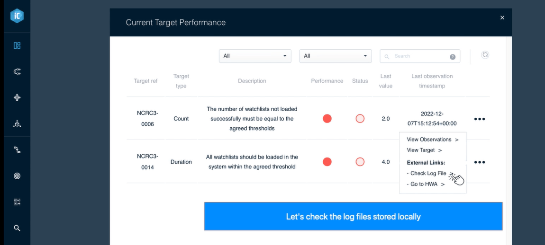The image size is (545, 245).
Task: Click the search help question-mark icon
Action: [452, 56]
